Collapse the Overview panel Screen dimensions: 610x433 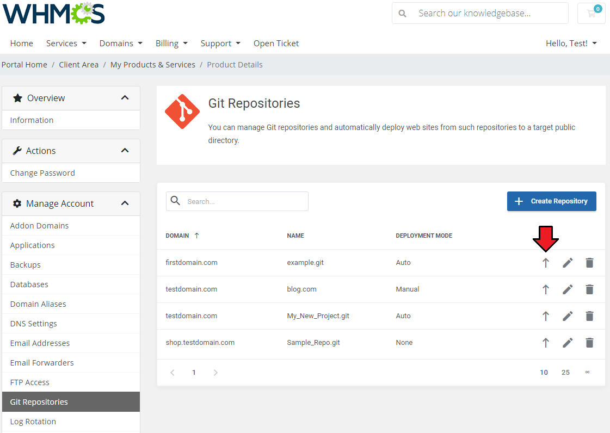click(x=125, y=98)
